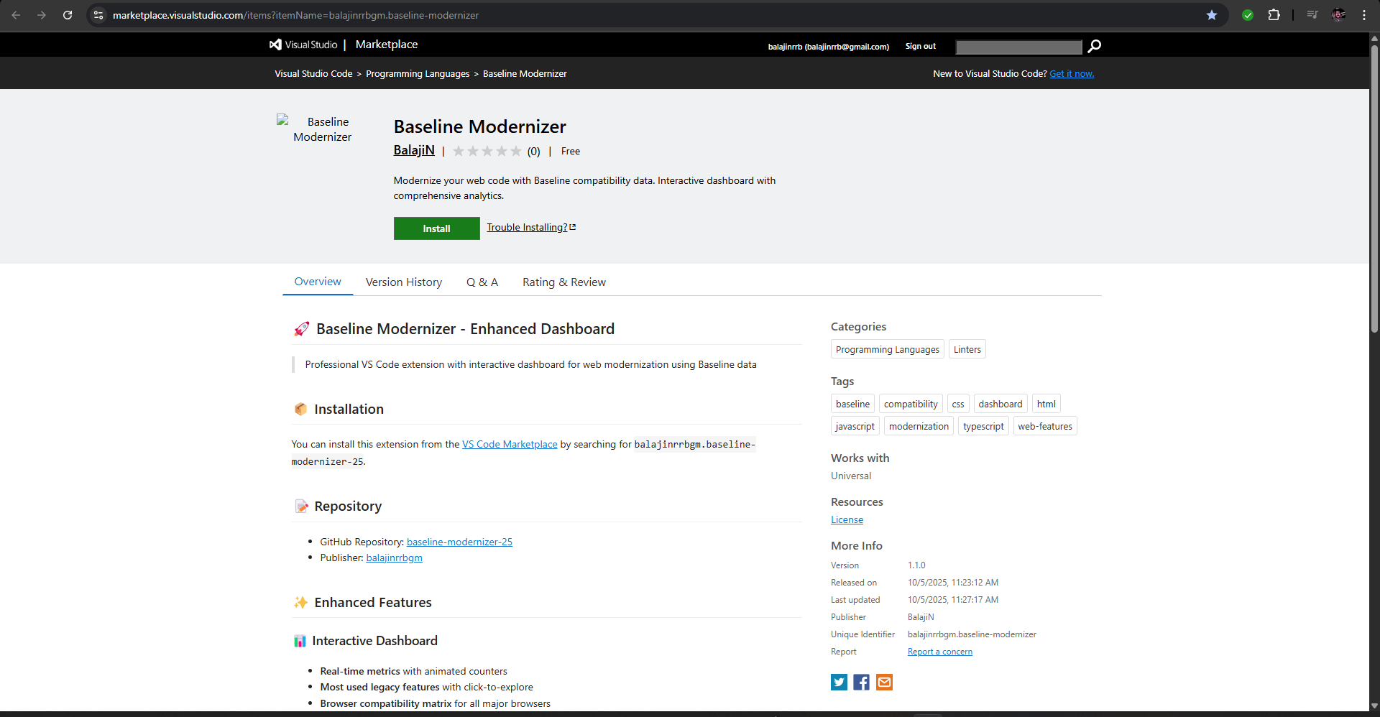This screenshot has width=1380, height=717.
Task: Click the Visual Studio logo
Action: pos(303,45)
